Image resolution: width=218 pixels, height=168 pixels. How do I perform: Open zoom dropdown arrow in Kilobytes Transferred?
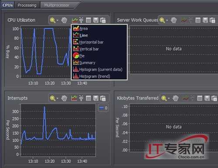click(169, 98)
